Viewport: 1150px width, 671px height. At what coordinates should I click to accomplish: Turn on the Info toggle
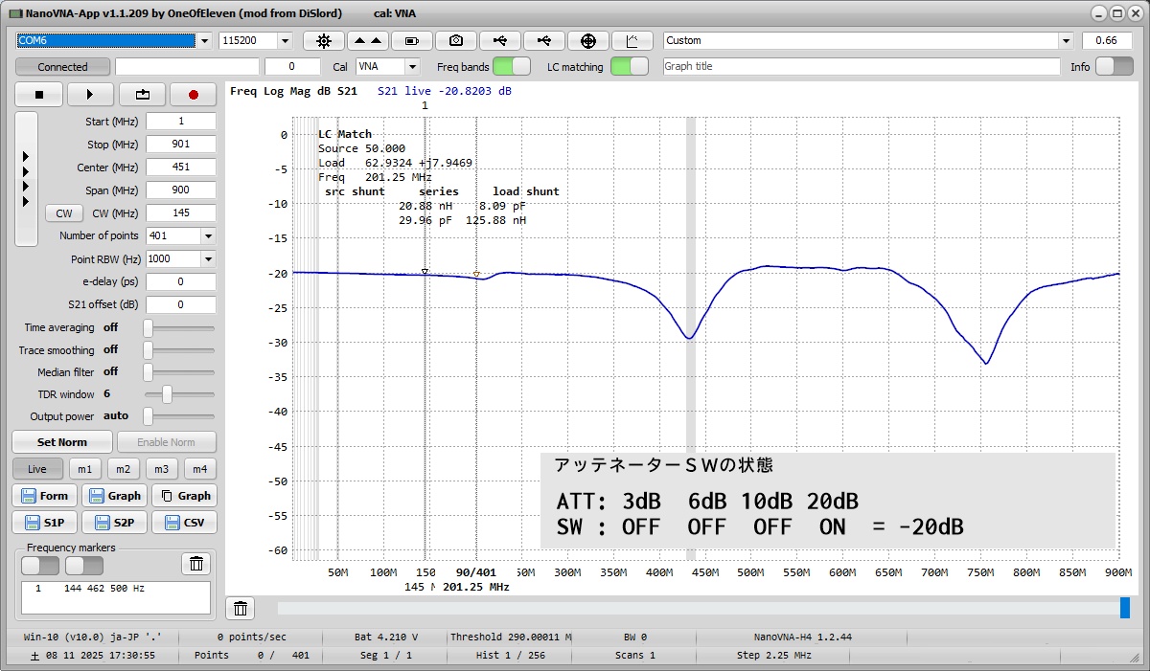pos(1113,67)
